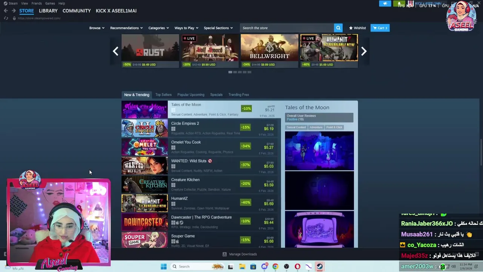Open Opera browser from taskbar
Image resolution: width=483 pixels, height=272 pixels.
pos(297,266)
